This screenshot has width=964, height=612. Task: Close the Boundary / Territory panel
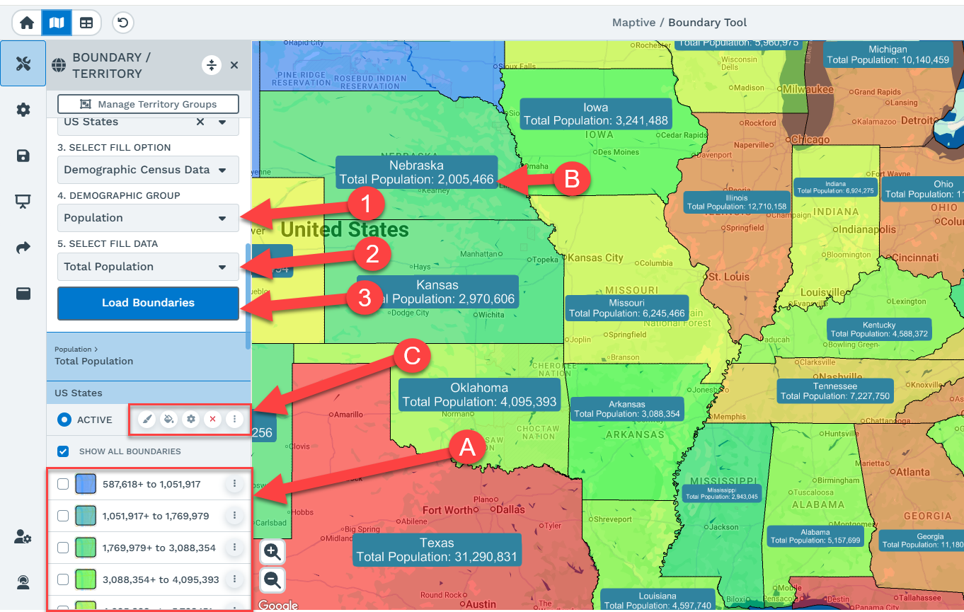coord(234,65)
